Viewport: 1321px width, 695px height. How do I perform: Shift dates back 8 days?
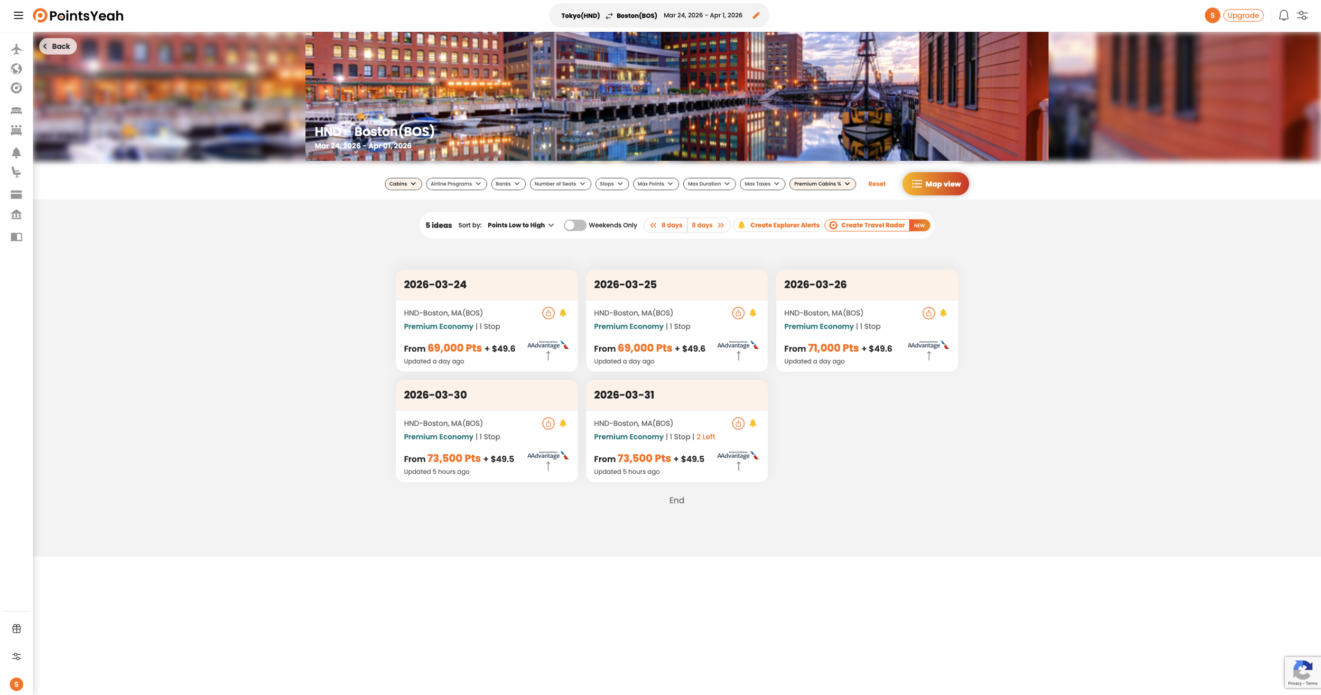coord(666,225)
